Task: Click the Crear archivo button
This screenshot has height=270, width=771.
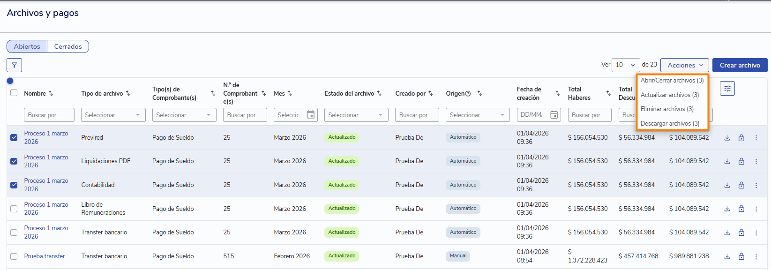Action: point(740,65)
